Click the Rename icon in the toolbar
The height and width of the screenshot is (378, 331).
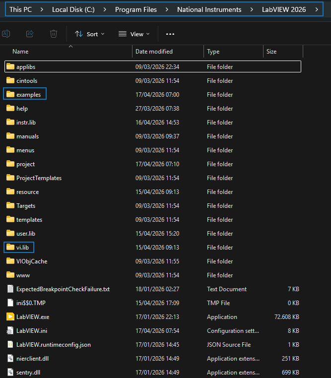(6, 34)
